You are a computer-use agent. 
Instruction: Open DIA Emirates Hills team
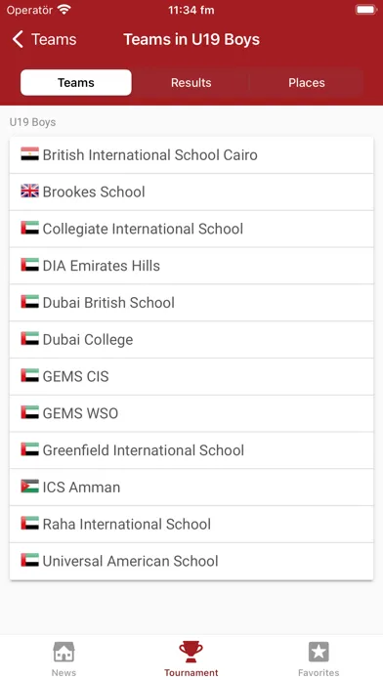pyautogui.click(x=191, y=266)
